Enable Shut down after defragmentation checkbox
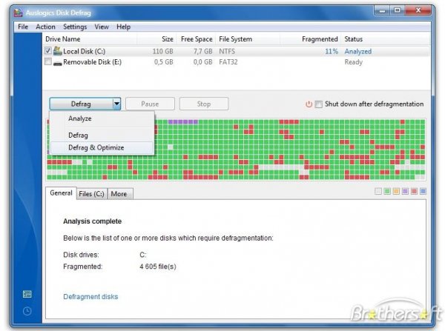Screen dimensions: 445x331 318,104
